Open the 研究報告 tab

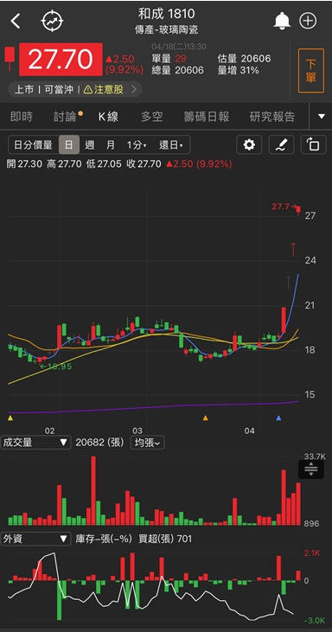click(272, 117)
